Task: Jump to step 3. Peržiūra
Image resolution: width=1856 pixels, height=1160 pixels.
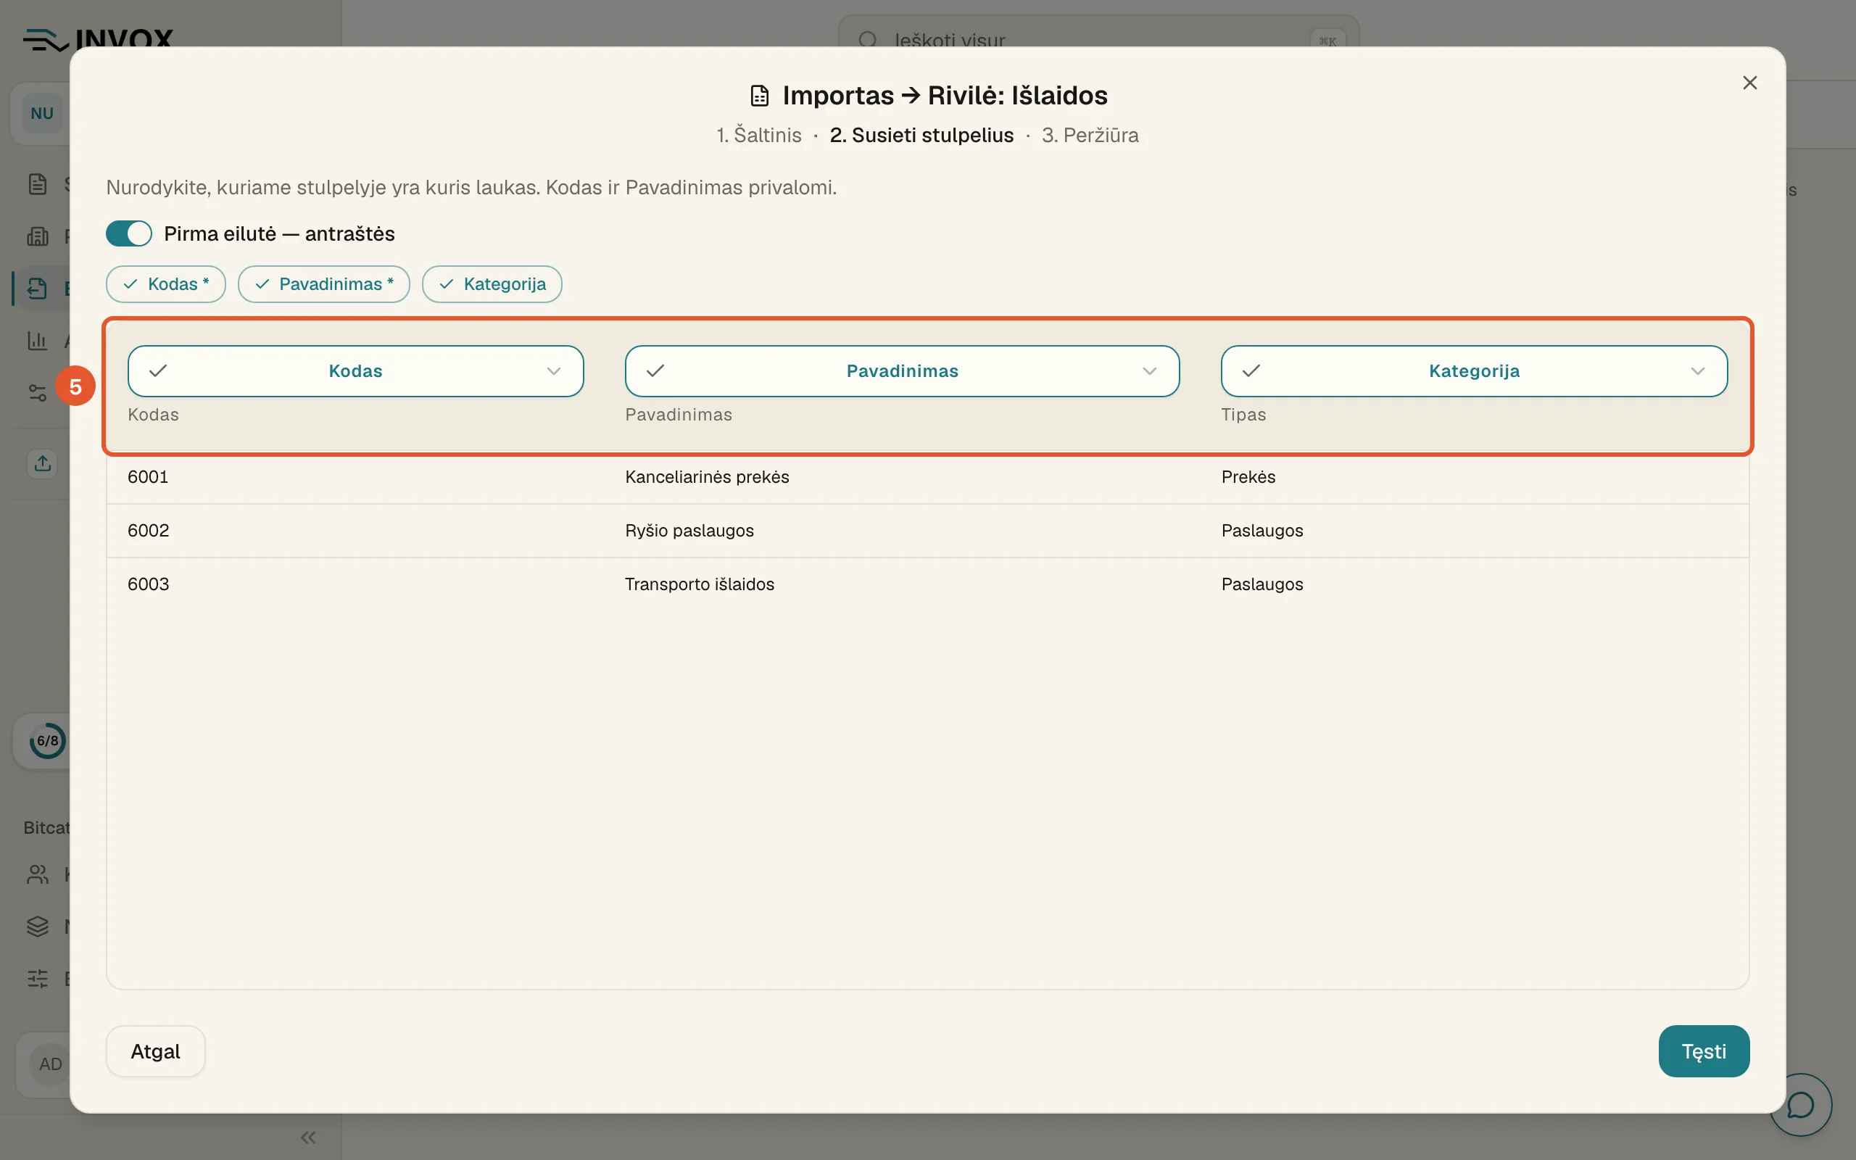Action: coord(1090,135)
